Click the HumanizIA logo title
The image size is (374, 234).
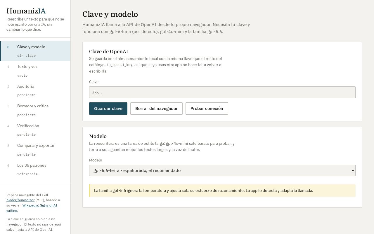(26, 11)
